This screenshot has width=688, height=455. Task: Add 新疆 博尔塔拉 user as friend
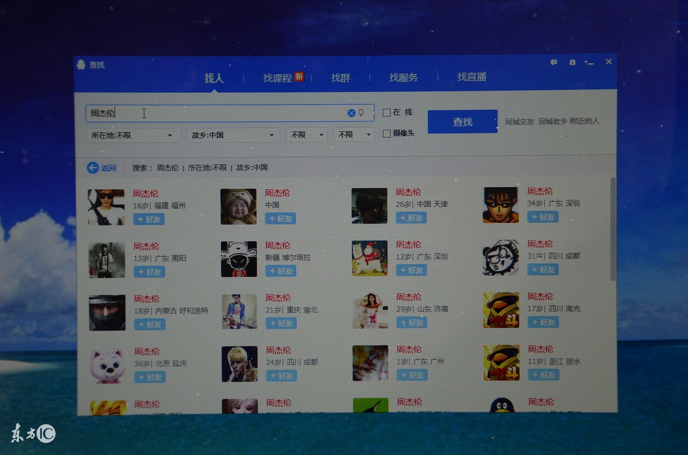click(x=281, y=271)
